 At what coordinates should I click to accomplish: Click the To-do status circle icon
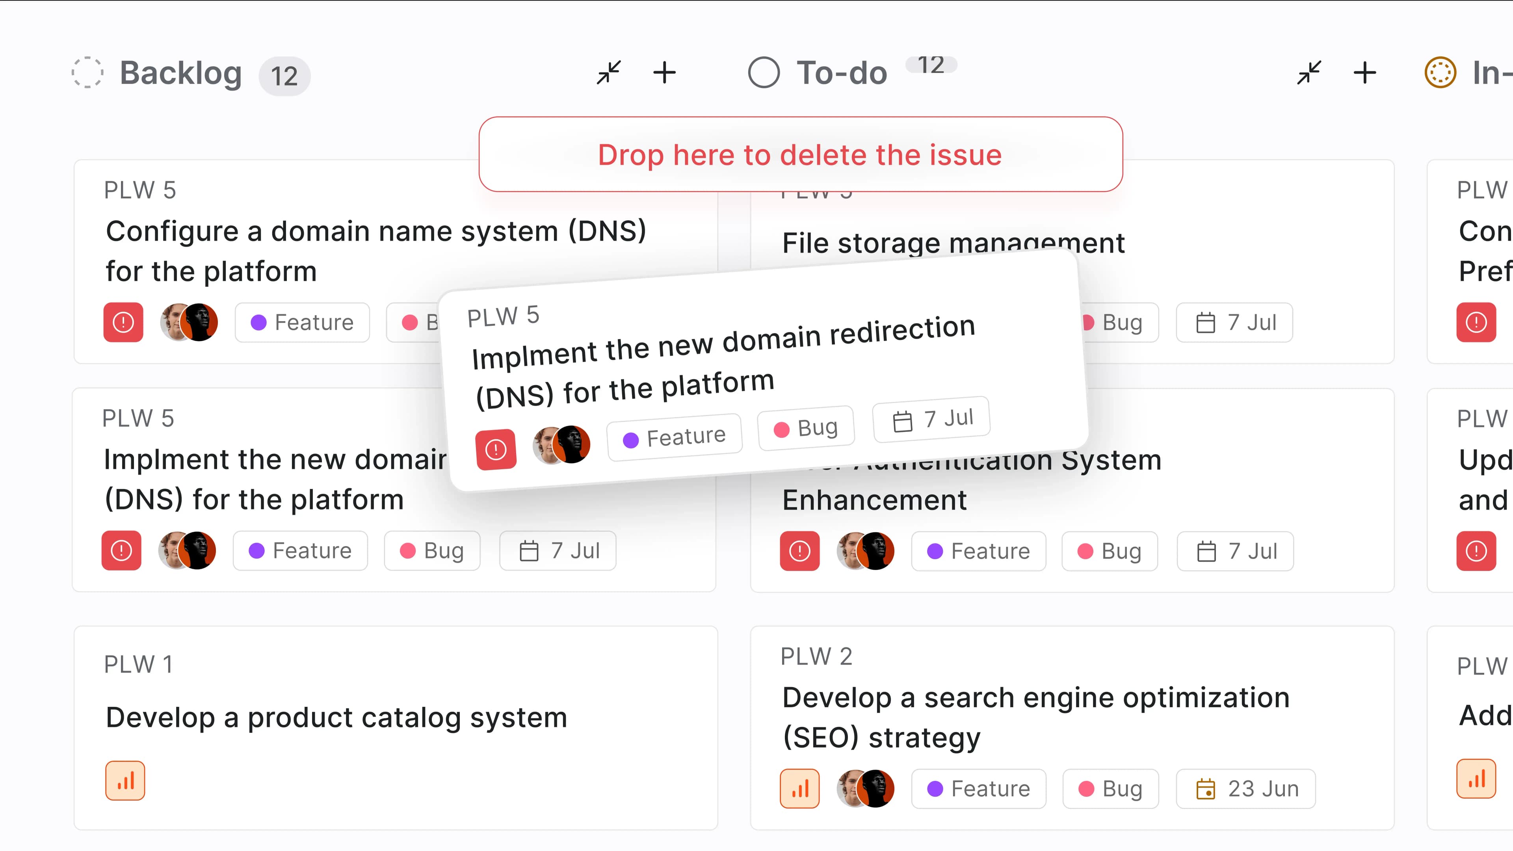[x=764, y=73]
